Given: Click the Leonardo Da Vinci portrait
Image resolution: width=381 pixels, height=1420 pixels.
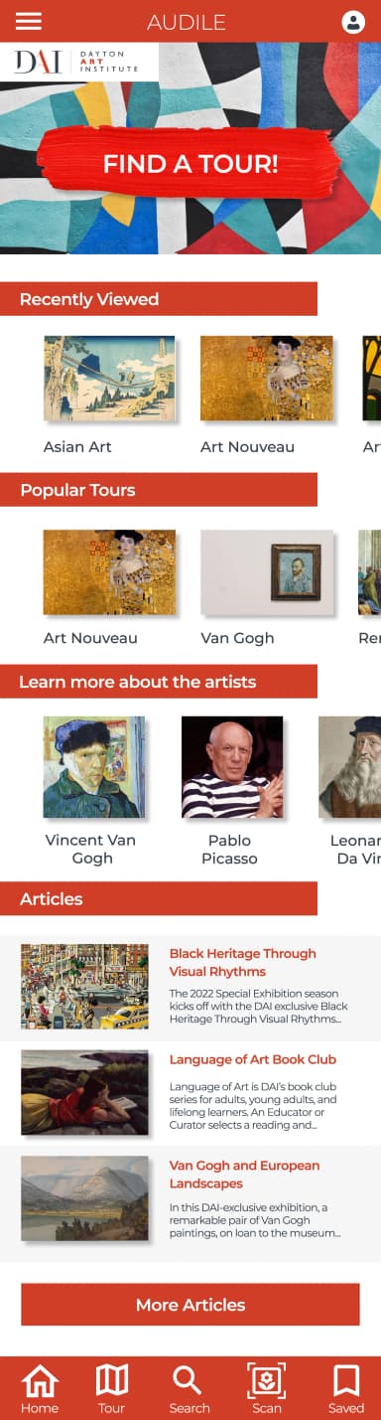Looking at the screenshot, I should pos(350,767).
